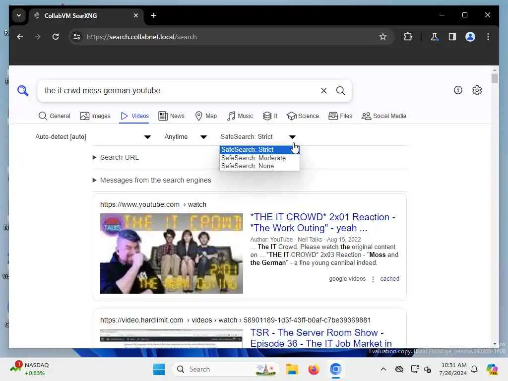Open Chrome three-dot menu

point(488,37)
